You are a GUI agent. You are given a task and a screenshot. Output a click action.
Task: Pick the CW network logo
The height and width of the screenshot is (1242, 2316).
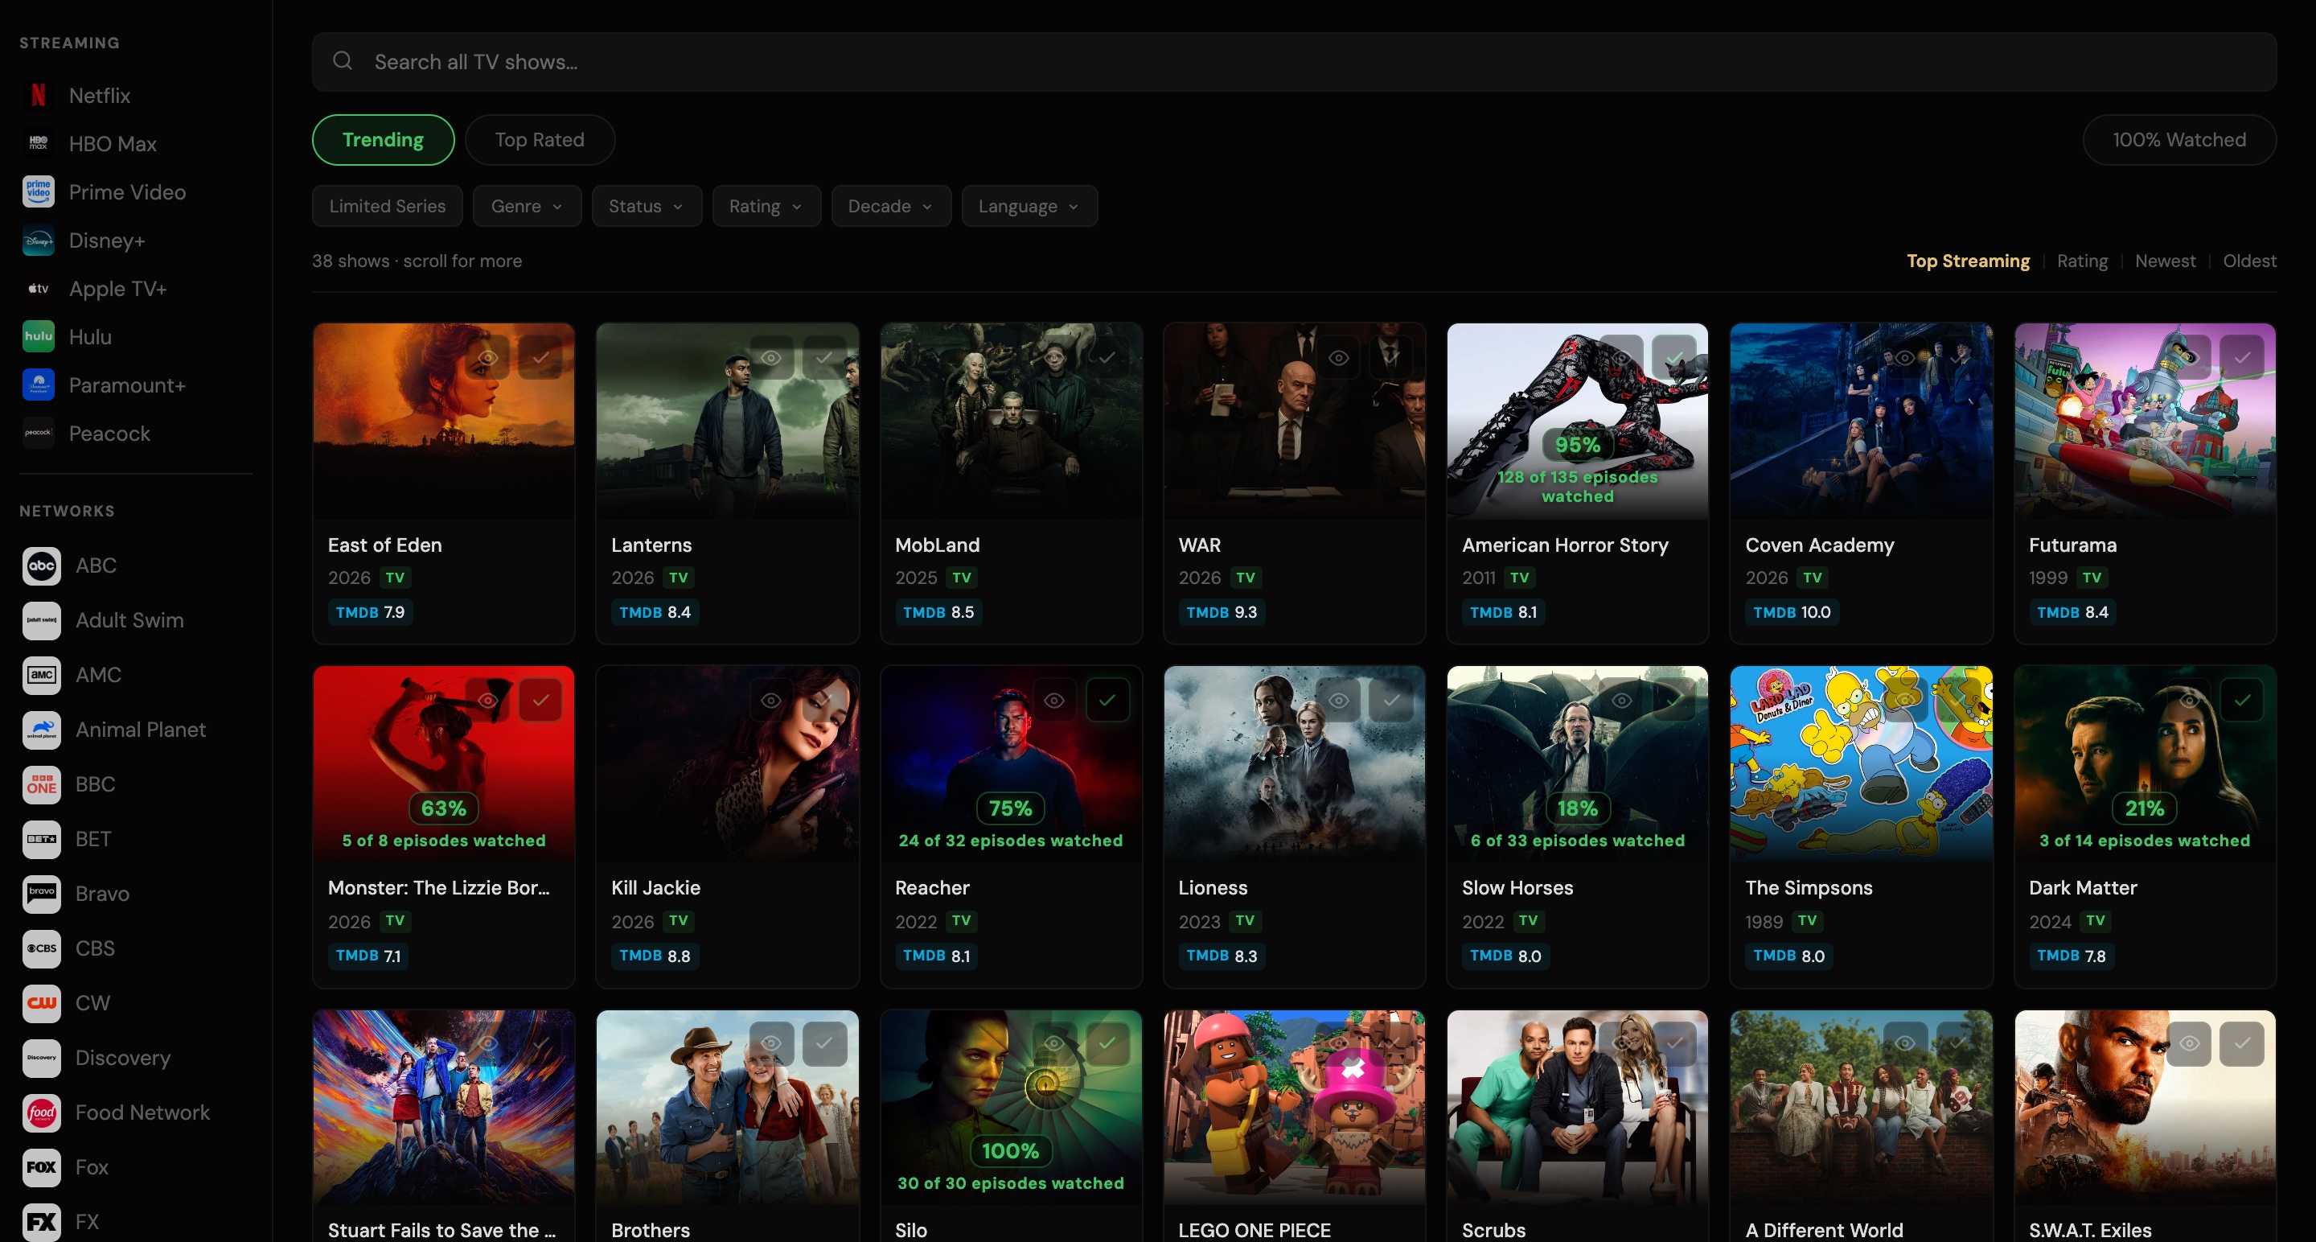pyautogui.click(x=41, y=1003)
